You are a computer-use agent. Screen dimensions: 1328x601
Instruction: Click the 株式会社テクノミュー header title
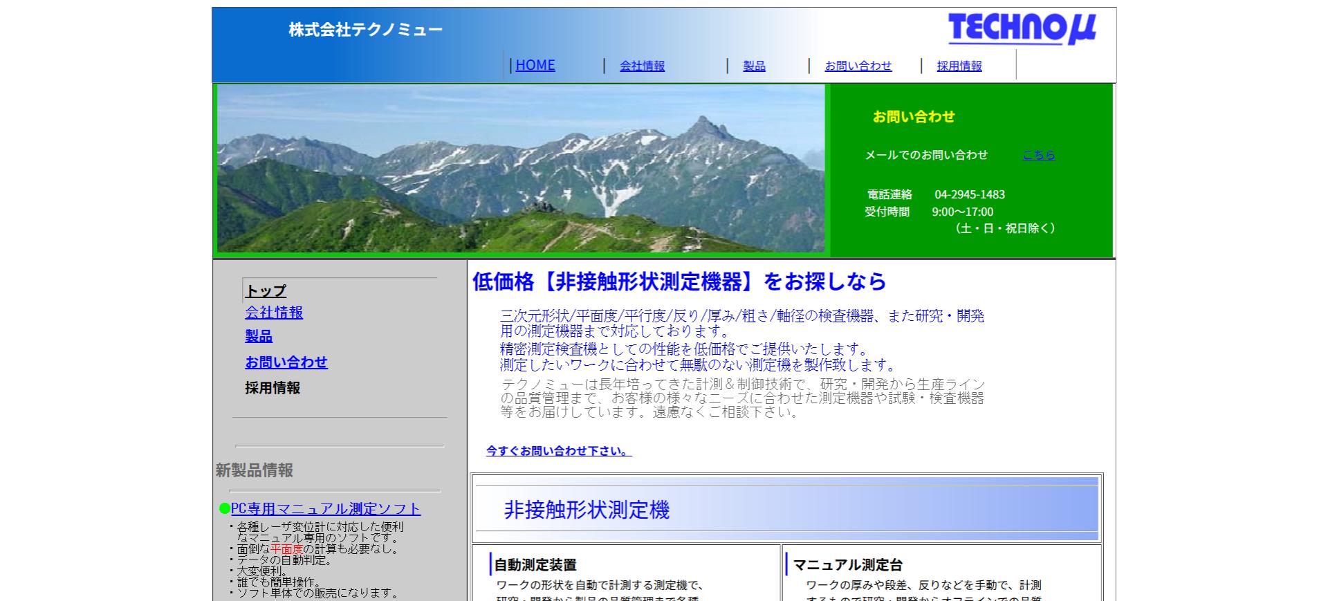pyautogui.click(x=366, y=30)
